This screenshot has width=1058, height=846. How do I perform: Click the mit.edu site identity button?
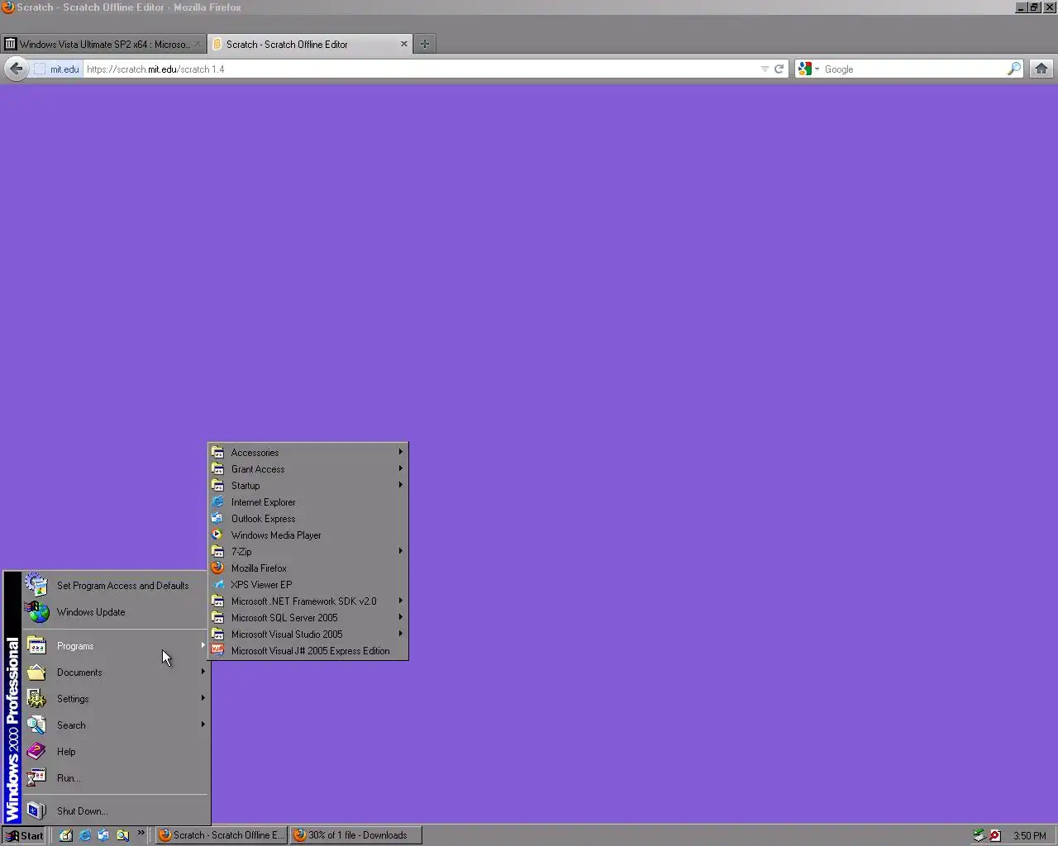pyautogui.click(x=57, y=69)
